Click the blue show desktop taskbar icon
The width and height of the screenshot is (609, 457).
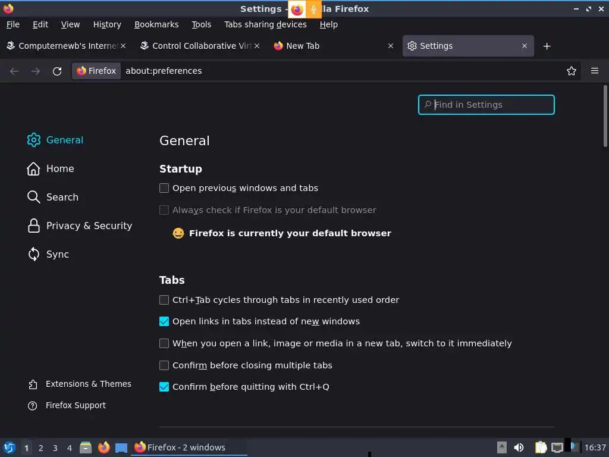pyautogui.click(x=121, y=448)
